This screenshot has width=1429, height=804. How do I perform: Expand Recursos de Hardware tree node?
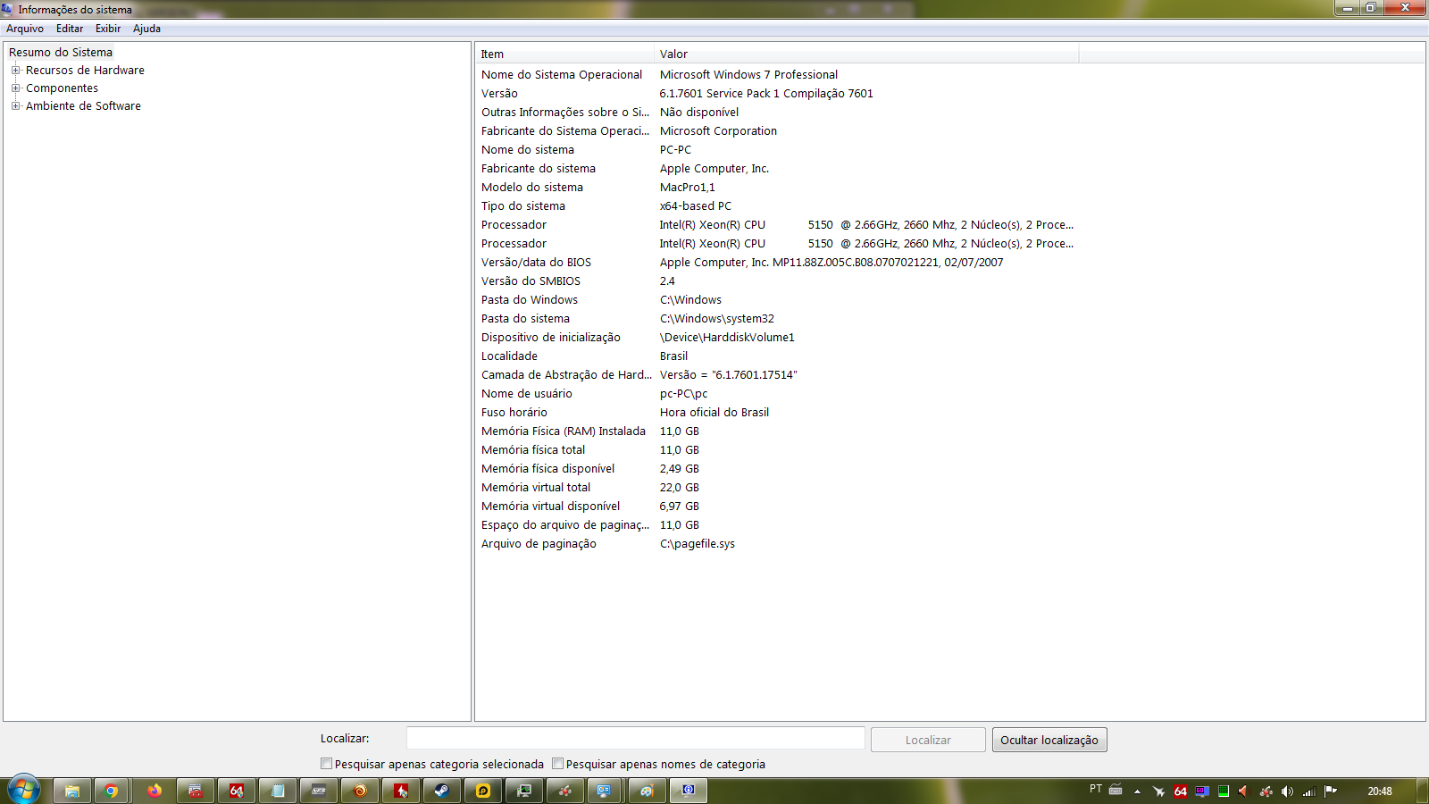pyautogui.click(x=15, y=70)
